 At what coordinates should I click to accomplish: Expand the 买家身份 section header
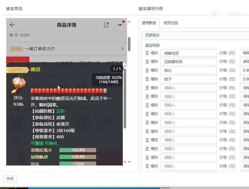coord(196,35)
